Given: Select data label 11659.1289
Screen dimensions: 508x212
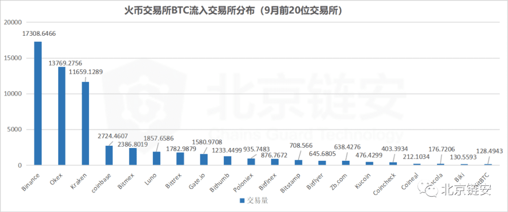Looking at the screenshot, I should [x=86, y=72].
